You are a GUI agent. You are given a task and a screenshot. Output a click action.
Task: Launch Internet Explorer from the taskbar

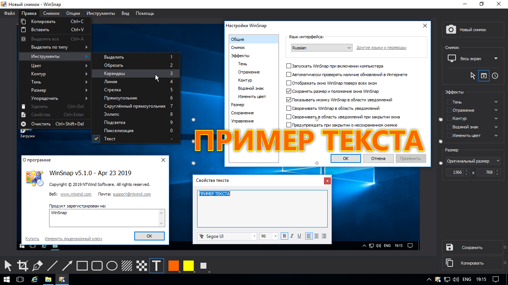[x=35, y=279]
